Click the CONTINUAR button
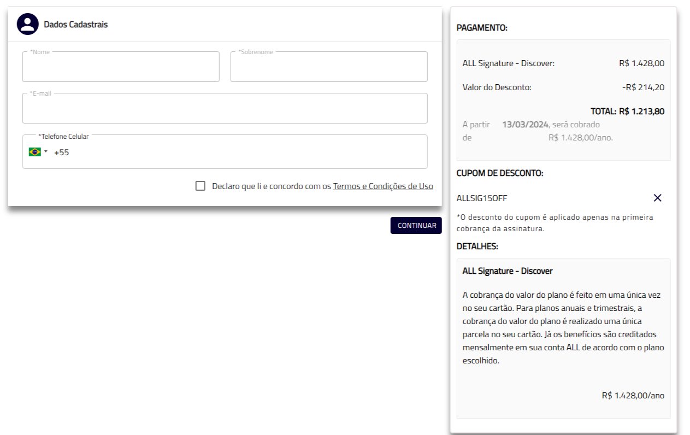 click(416, 225)
